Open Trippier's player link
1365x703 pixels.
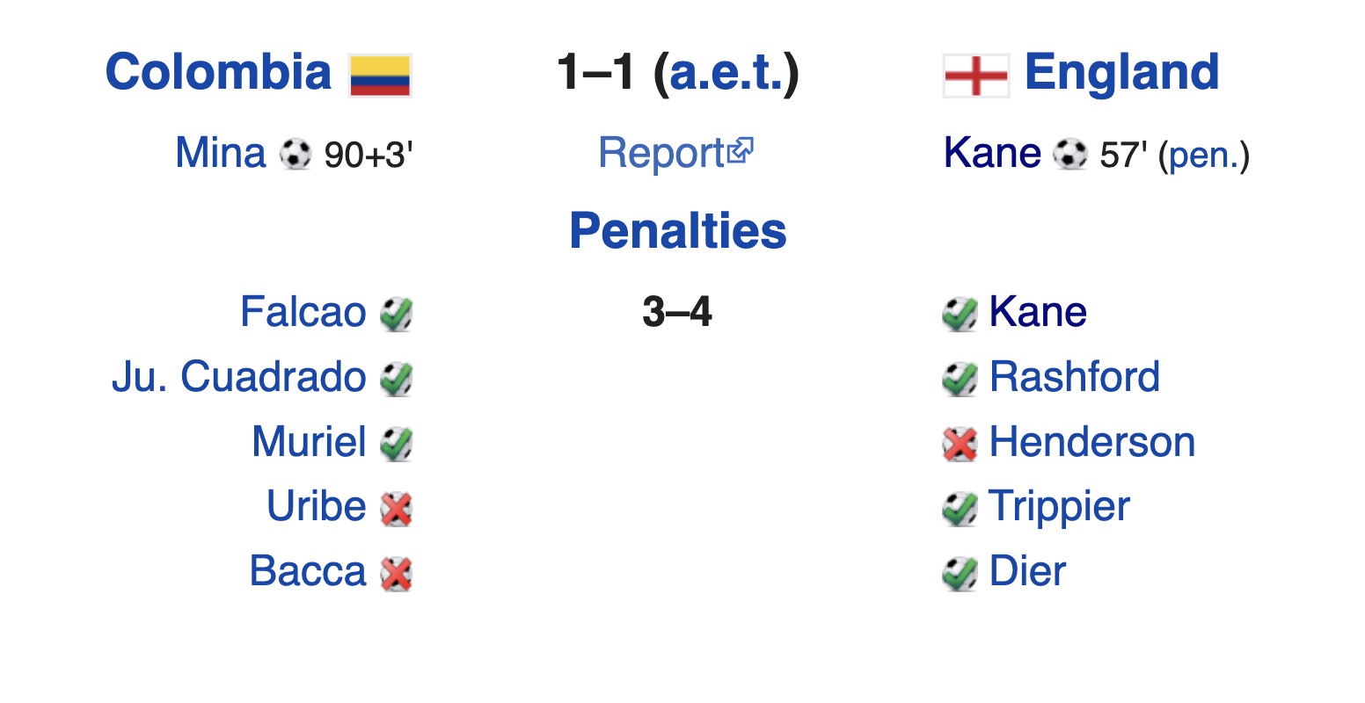(1059, 507)
